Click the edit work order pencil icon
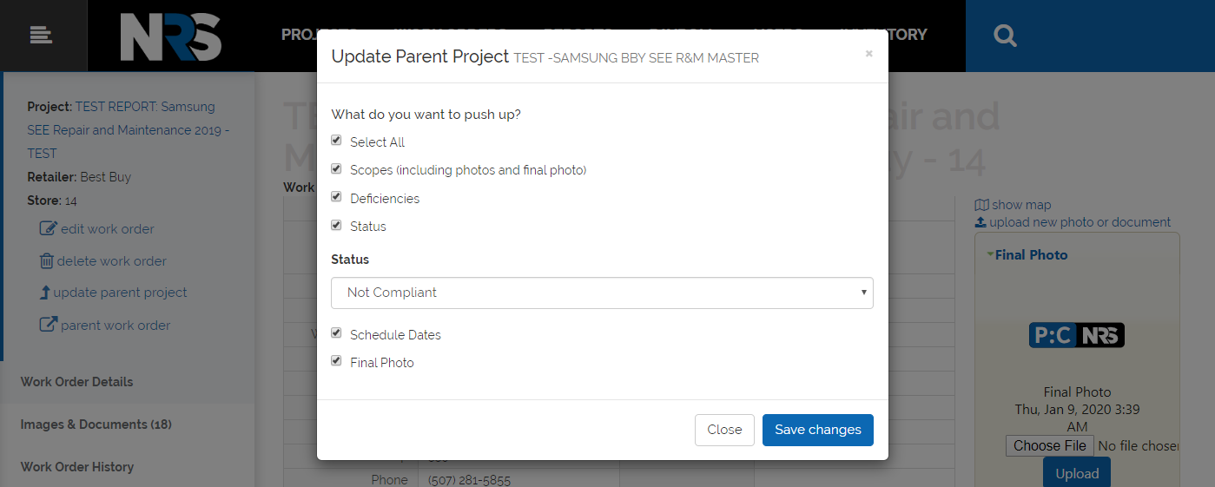Viewport: 1215px width, 487px height. click(49, 229)
